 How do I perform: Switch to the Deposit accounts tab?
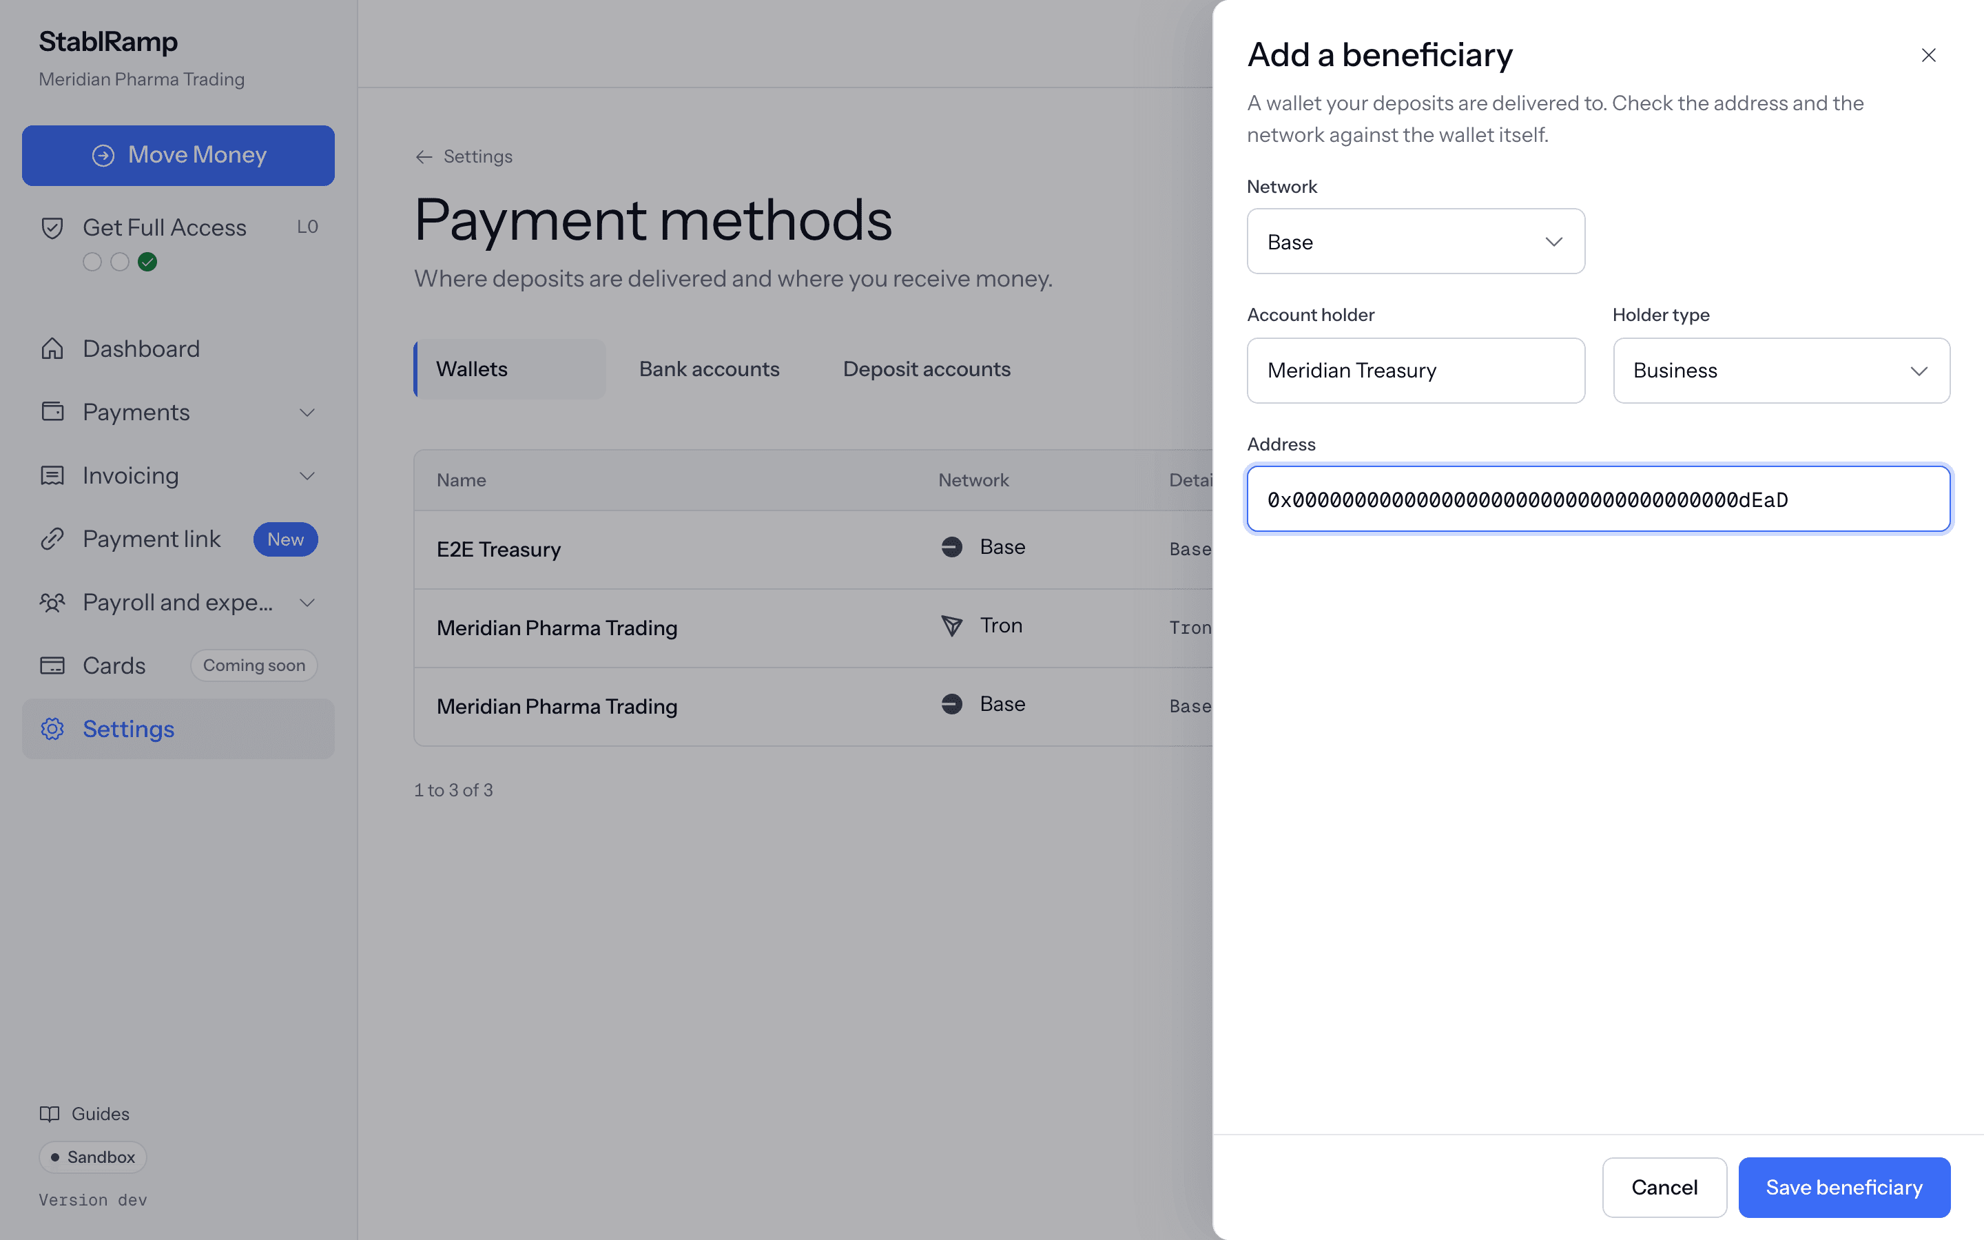927,369
